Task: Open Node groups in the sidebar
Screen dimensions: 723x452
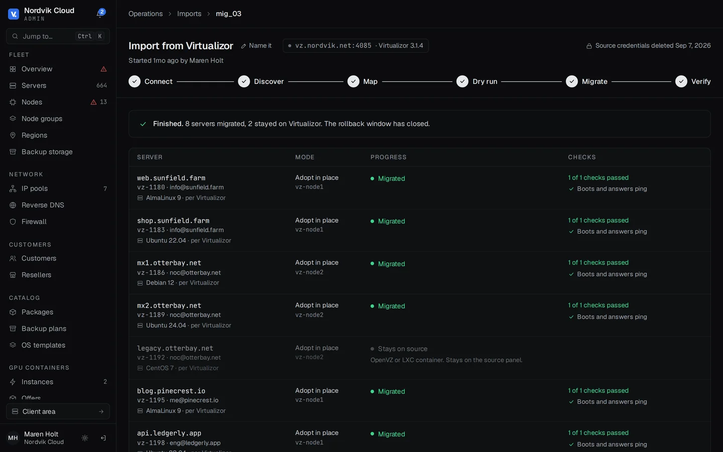Action: click(58, 119)
